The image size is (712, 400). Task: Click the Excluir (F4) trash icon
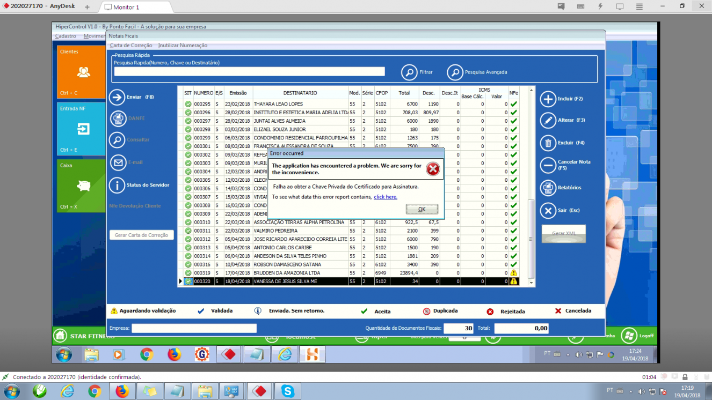548,143
